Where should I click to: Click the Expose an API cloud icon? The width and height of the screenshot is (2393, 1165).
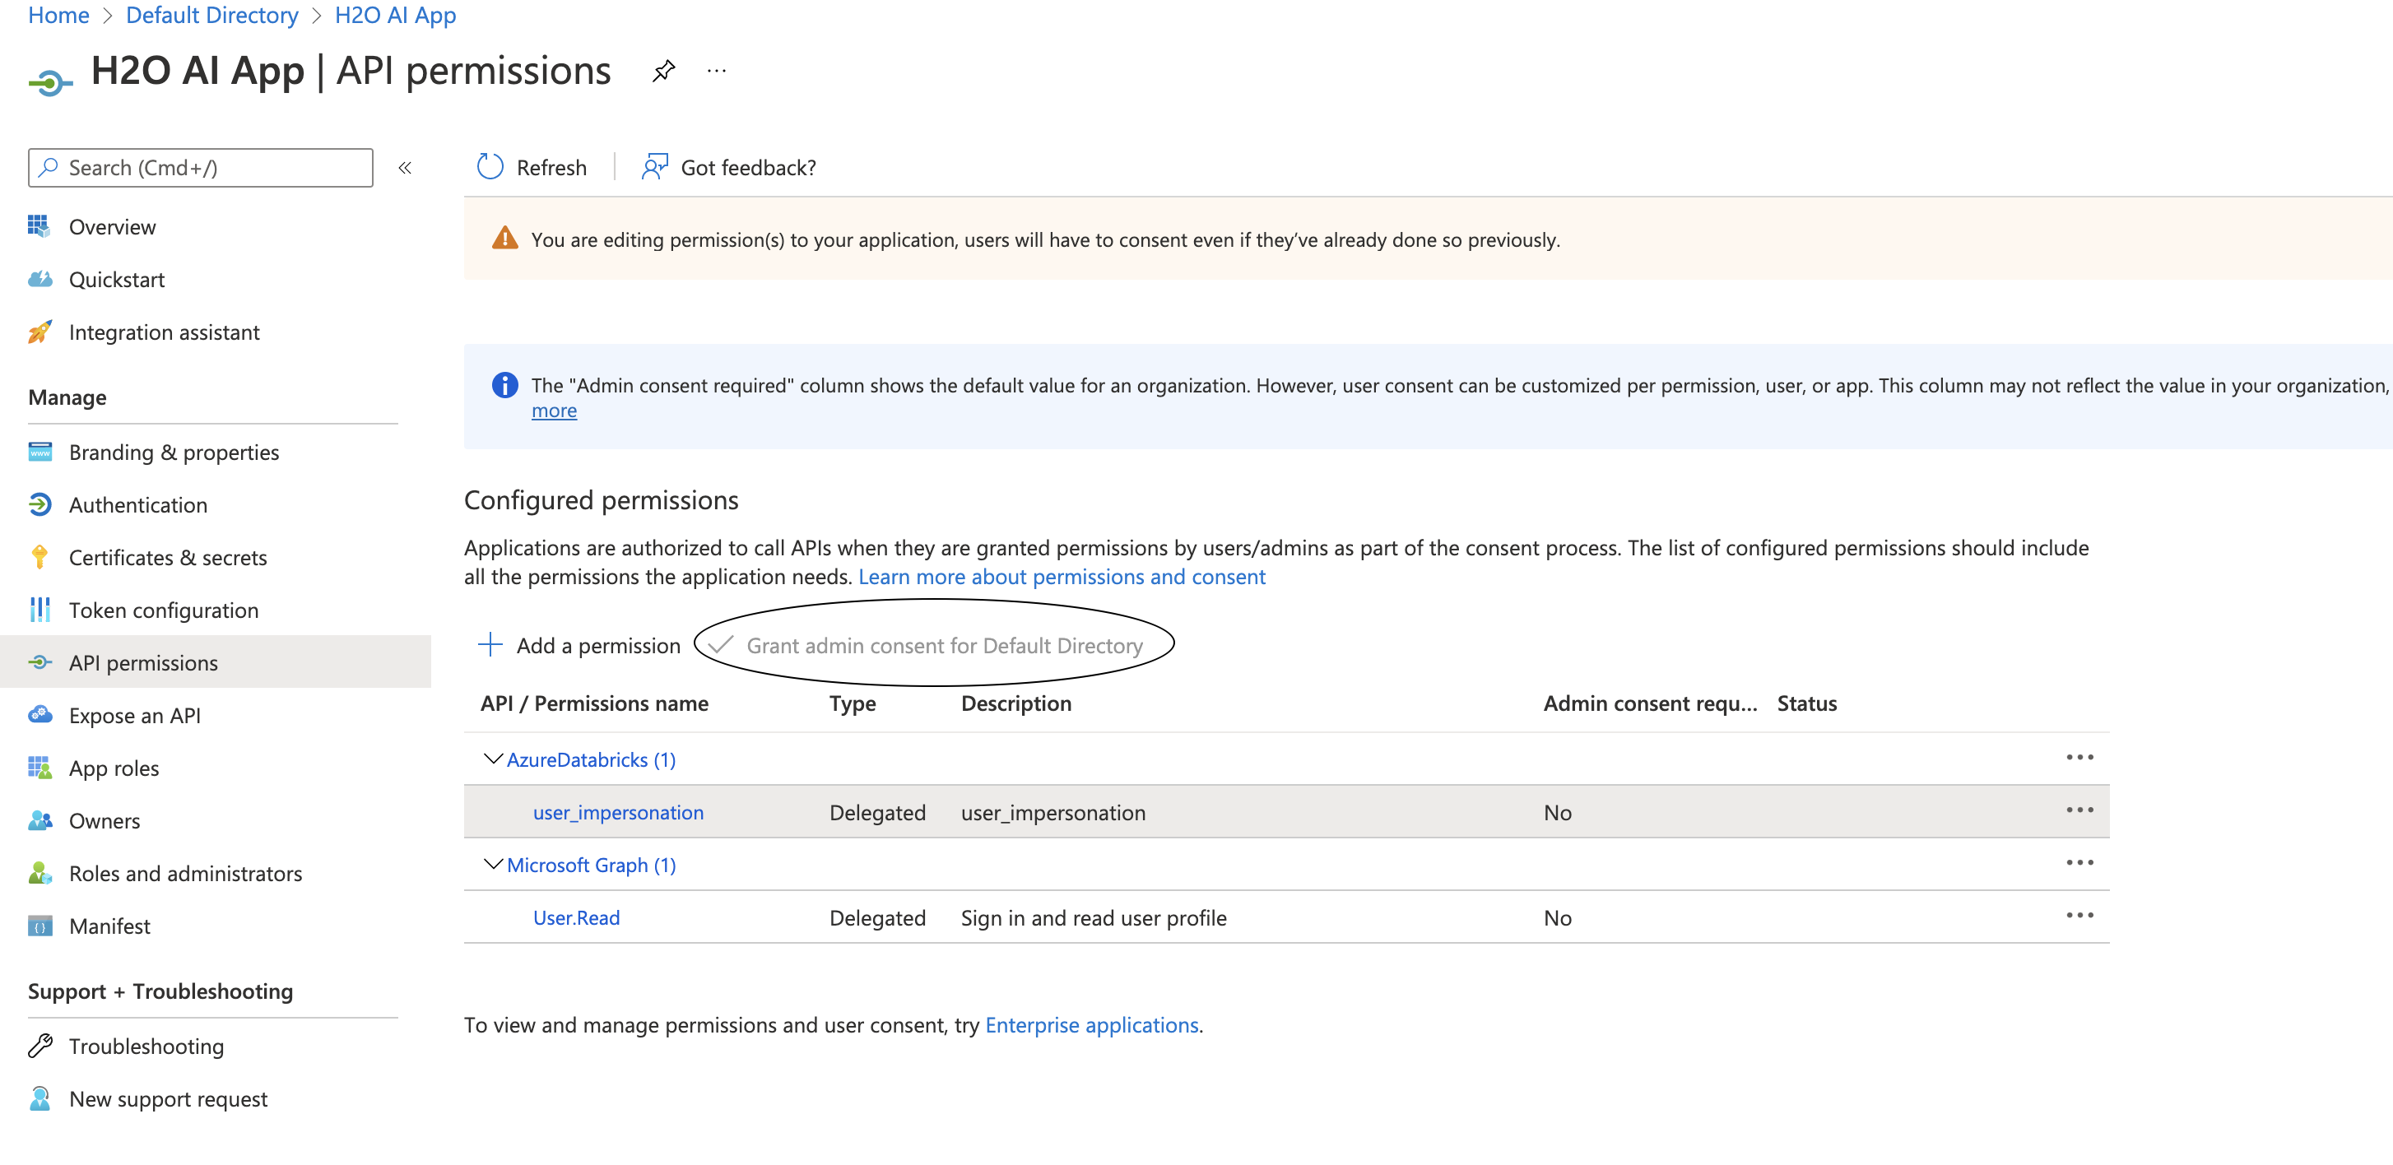tap(40, 715)
